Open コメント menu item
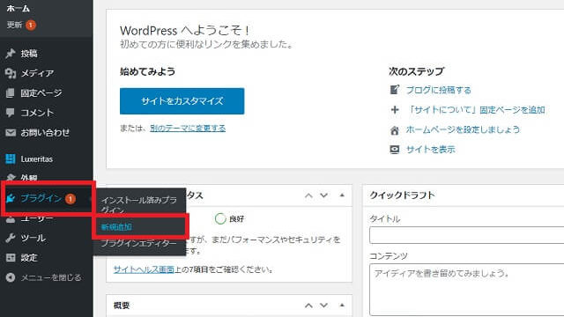 [37, 113]
